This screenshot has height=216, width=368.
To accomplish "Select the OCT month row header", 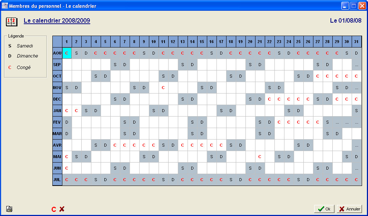I will pos(57,76).
